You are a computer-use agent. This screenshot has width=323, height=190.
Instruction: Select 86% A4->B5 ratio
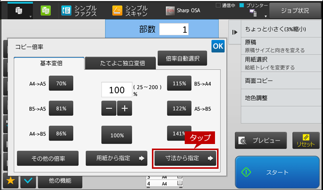coord(61,133)
